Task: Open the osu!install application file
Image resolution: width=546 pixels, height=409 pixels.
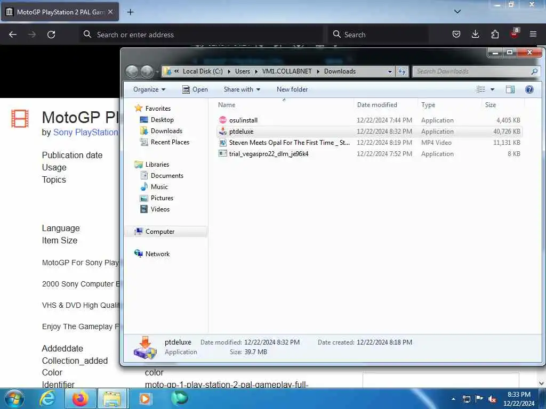Action: pyautogui.click(x=243, y=120)
